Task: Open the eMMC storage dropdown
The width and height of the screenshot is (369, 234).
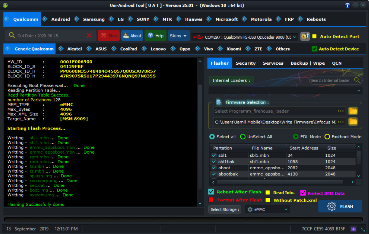Action: [x=268, y=209]
